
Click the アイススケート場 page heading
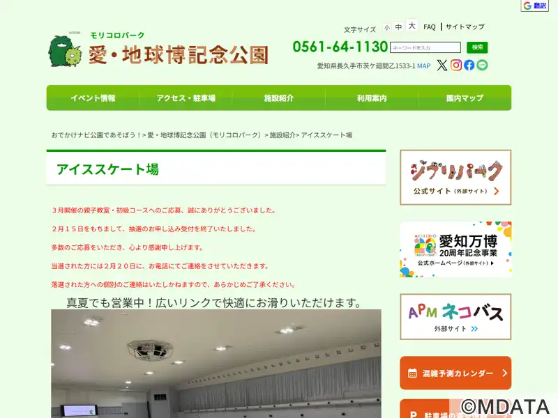107,169
